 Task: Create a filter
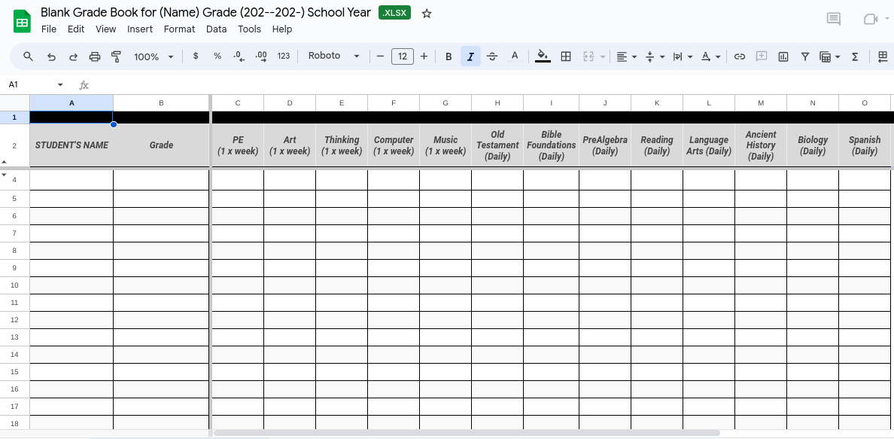(804, 56)
